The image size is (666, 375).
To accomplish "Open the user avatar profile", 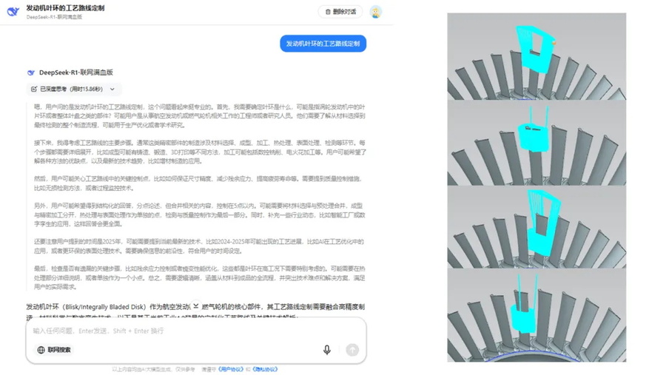I will pos(375,12).
